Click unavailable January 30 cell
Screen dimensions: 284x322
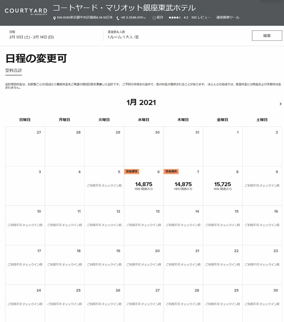[x=262, y=303]
